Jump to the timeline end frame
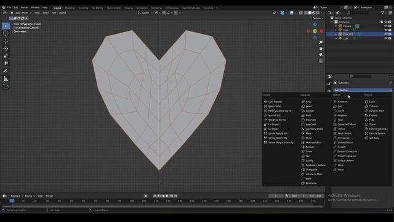 (175, 196)
